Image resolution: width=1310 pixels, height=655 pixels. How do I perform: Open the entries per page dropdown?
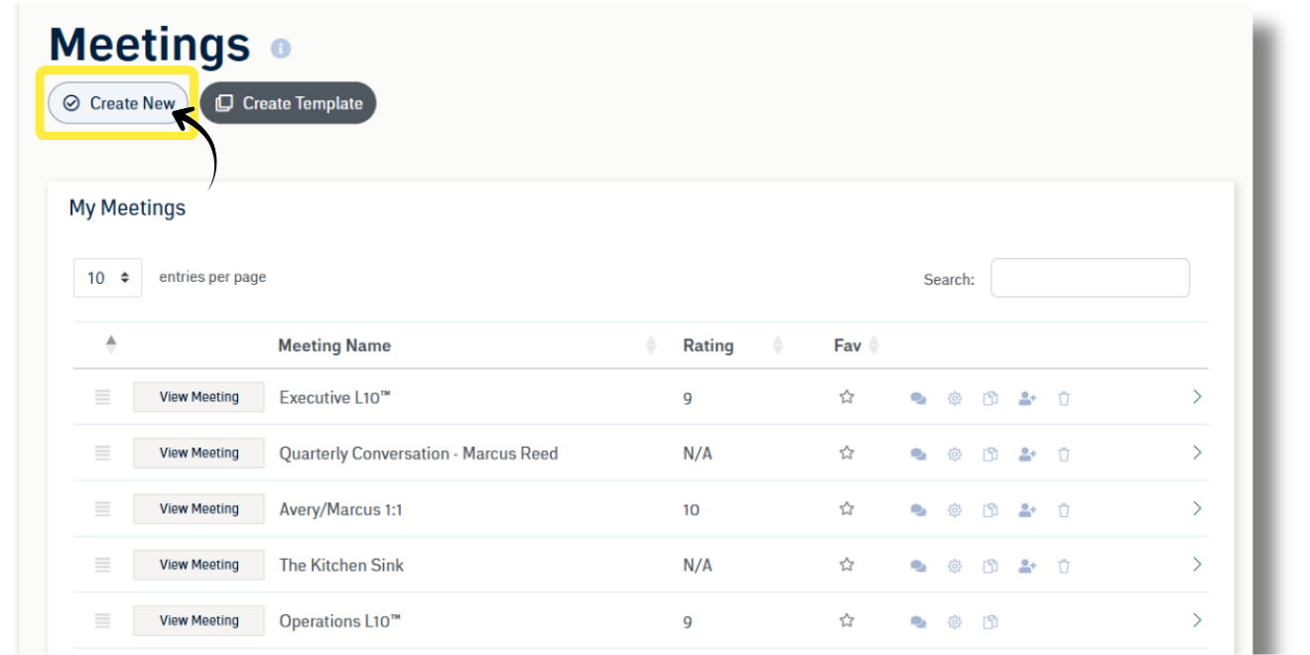(107, 278)
